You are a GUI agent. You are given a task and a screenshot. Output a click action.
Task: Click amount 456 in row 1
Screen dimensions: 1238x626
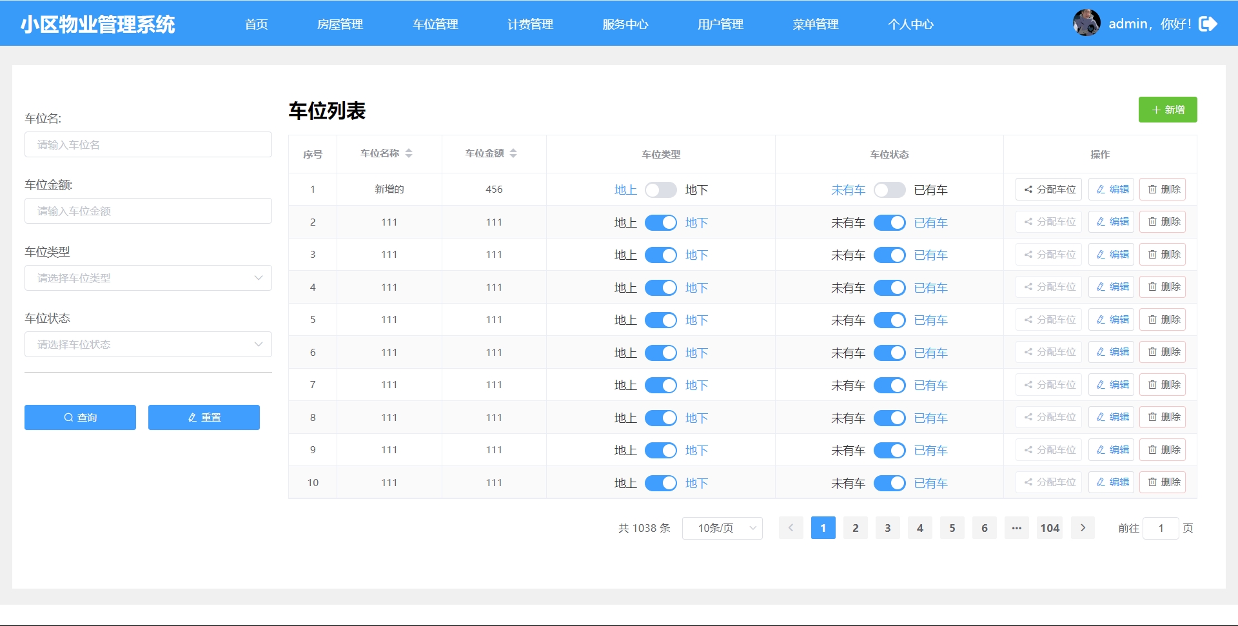[494, 190]
